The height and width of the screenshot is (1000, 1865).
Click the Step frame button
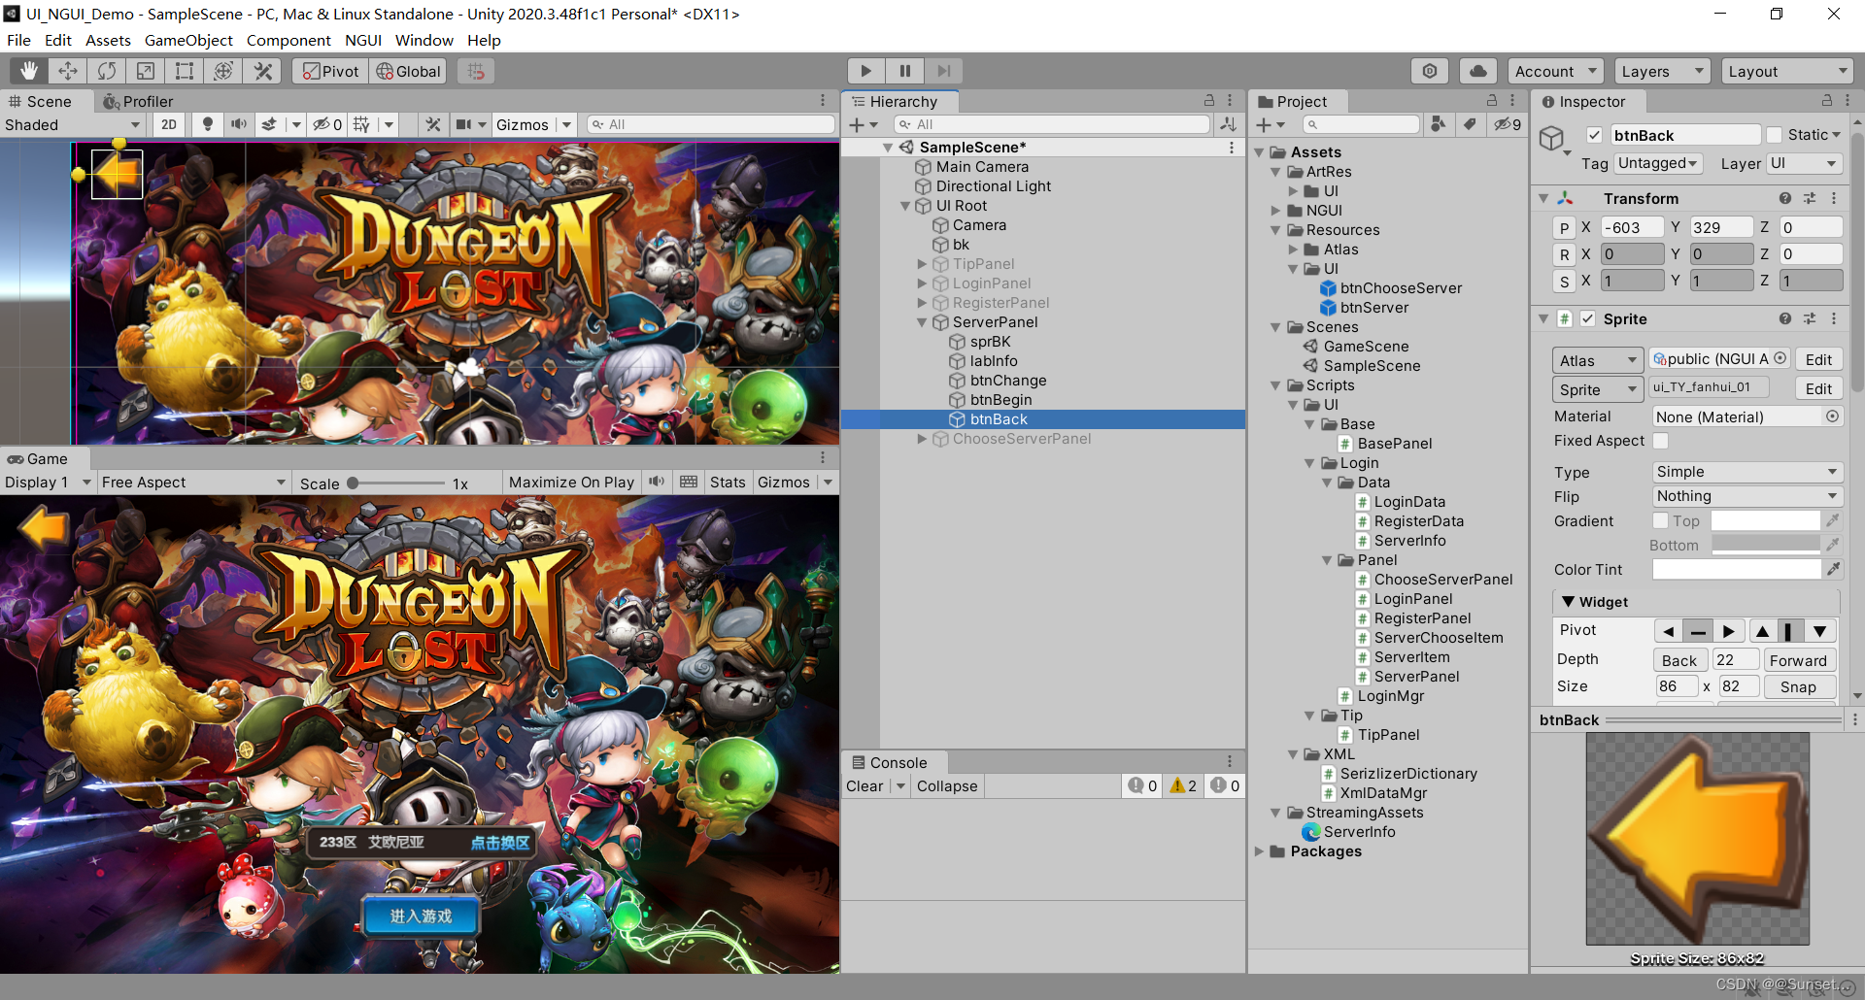943,71
